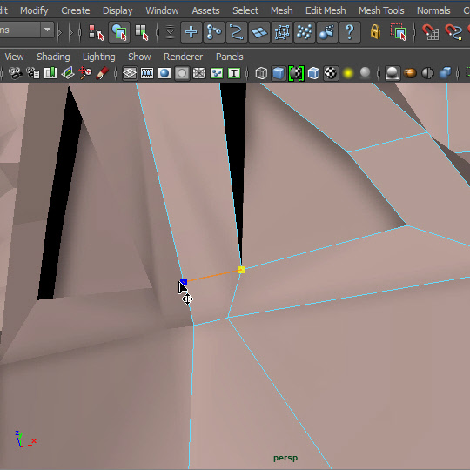Toggle use default material icon with green brackets

pos(296,73)
